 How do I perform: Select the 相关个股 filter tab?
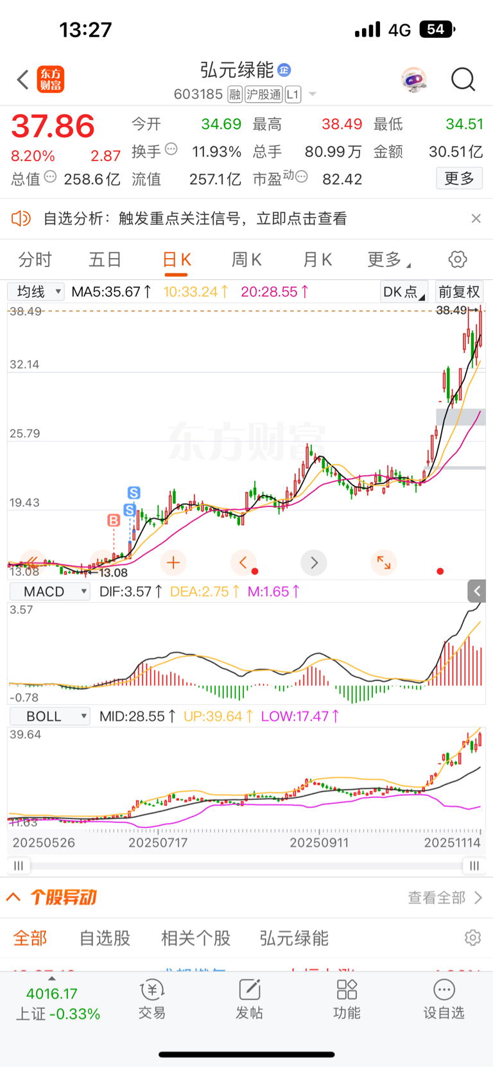point(196,938)
